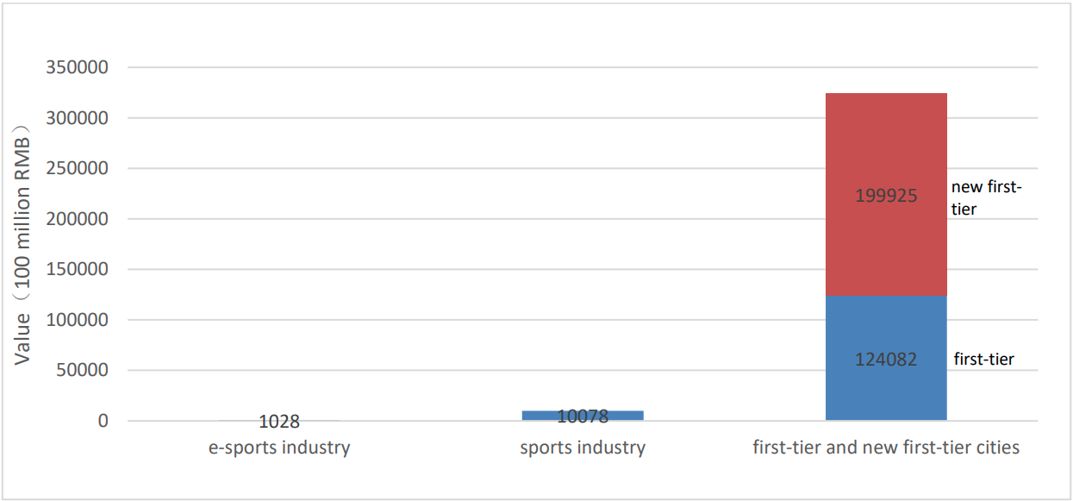Screen dimensions: 1073x501
Task: Click the 350000 y-axis tick label
Action: [78, 67]
